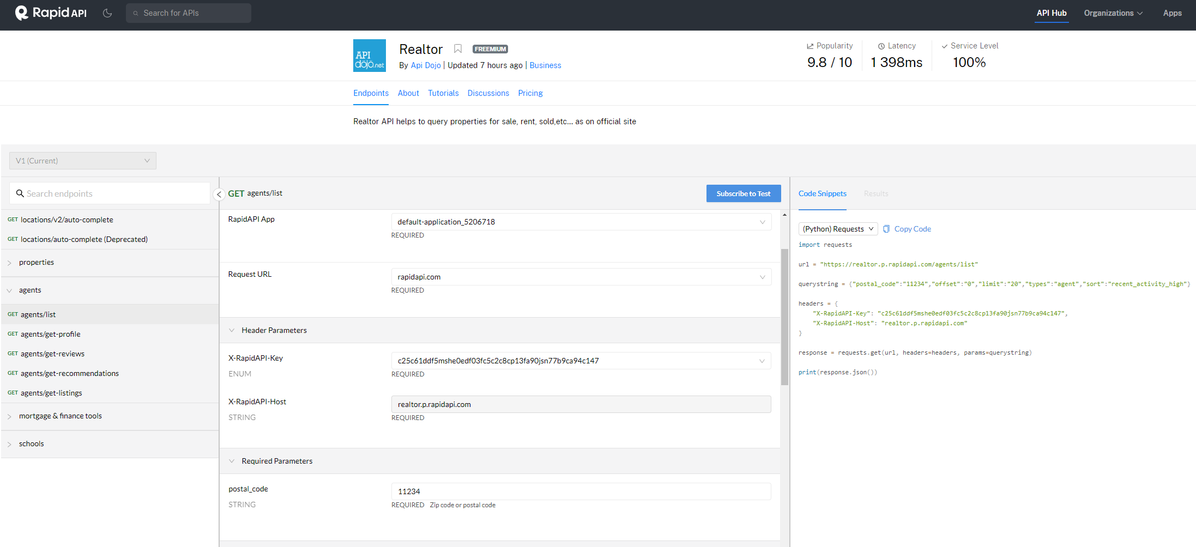
Task: Click the parameters panel scrollbar
Action: [784, 317]
